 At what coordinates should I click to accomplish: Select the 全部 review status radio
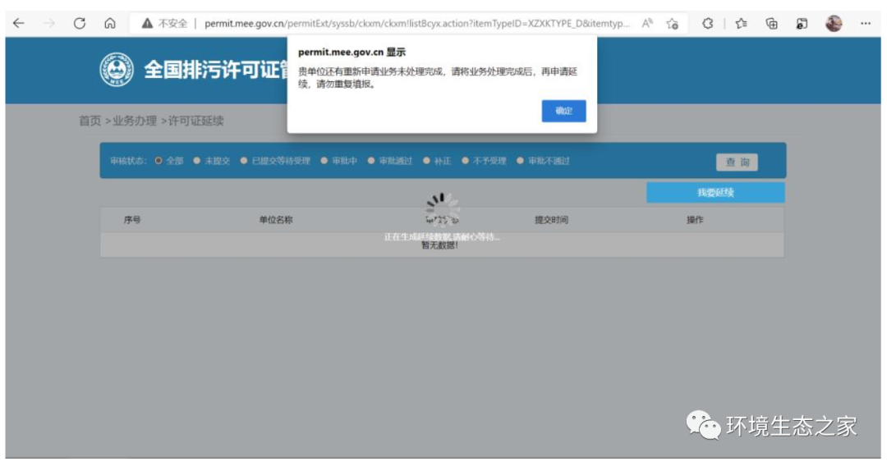pyautogui.click(x=159, y=161)
